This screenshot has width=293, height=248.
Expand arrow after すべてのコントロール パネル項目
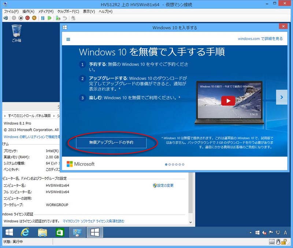coord(54,116)
